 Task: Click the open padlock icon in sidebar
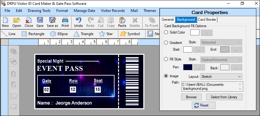[13, 84]
